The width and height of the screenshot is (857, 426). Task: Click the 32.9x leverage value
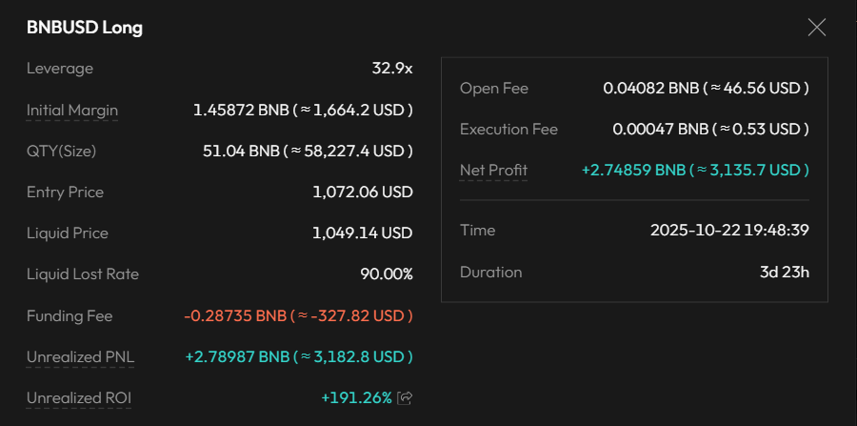[x=391, y=69]
